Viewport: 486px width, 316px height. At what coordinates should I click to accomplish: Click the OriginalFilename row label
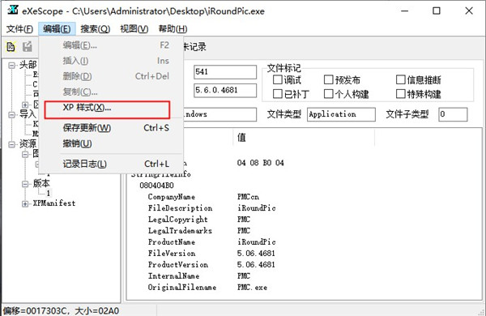(182, 287)
